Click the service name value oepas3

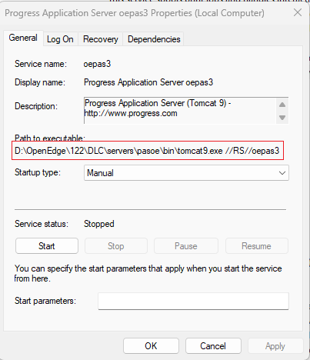pos(97,64)
